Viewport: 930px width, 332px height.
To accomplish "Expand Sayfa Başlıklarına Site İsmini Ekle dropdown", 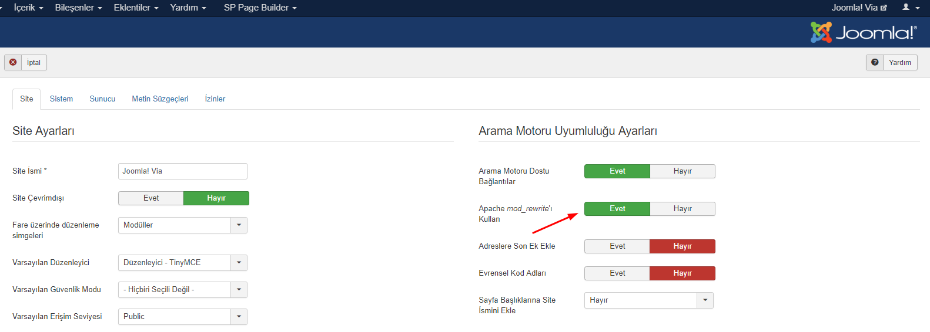I will click(x=705, y=300).
